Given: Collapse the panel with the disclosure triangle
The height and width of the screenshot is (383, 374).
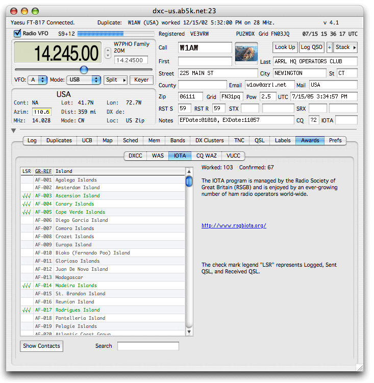Looking at the screenshot, I should pyautogui.click(x=14, y=131).
